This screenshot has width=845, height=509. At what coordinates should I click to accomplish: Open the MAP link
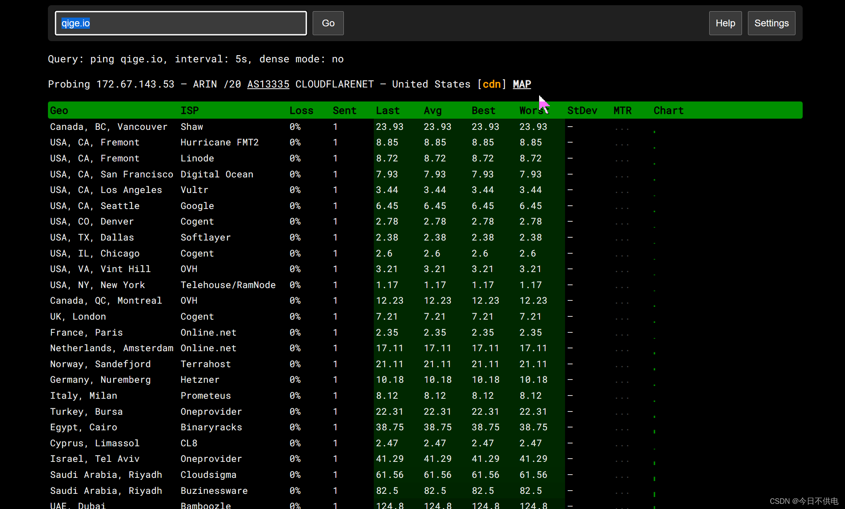[522, 84]
